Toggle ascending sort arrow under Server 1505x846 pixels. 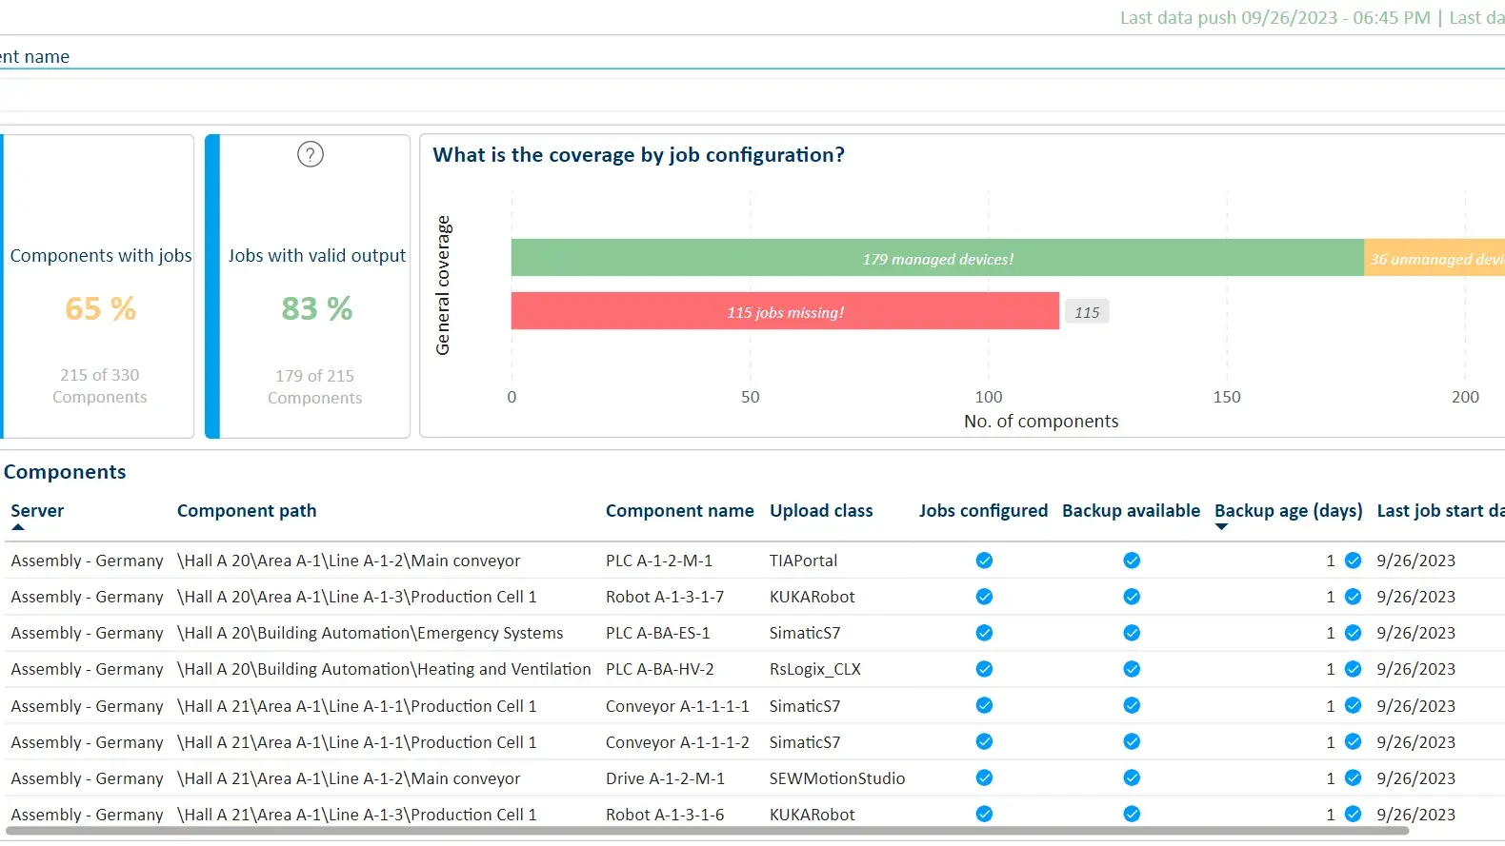[x=18, y=526]
